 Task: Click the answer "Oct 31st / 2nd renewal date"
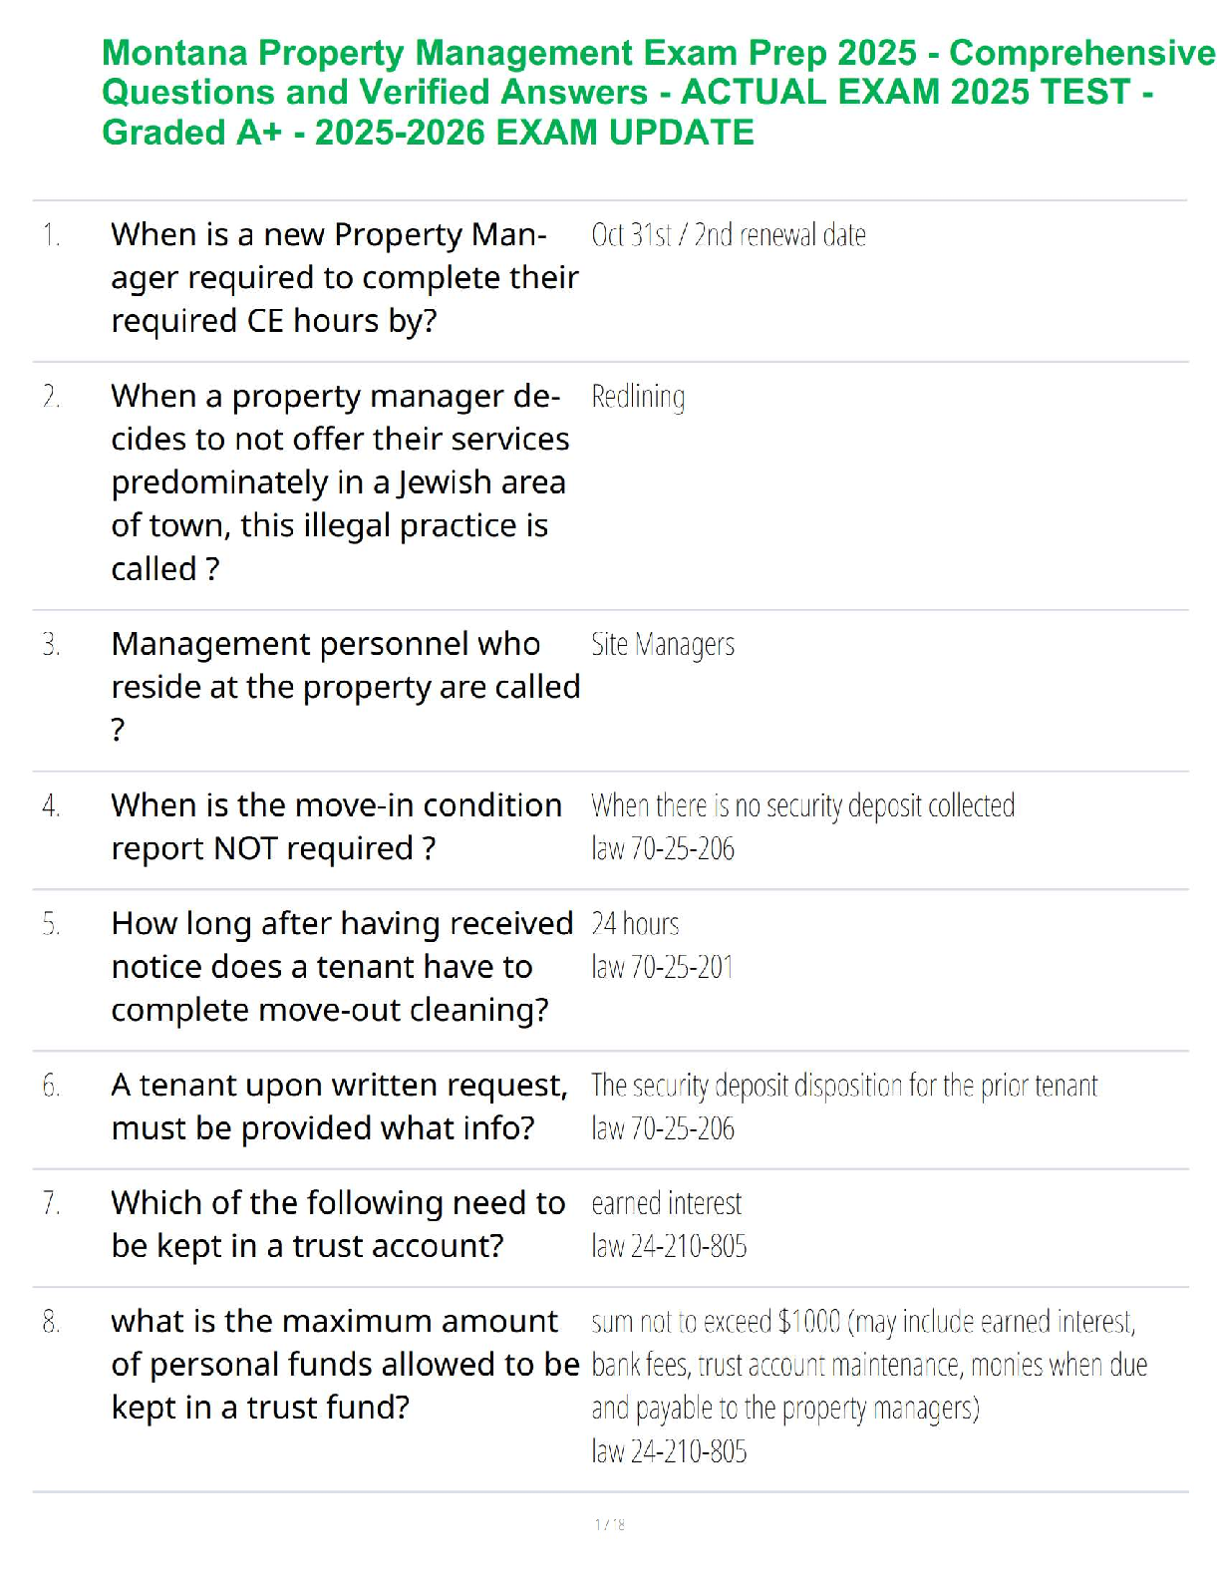[729, 235]
